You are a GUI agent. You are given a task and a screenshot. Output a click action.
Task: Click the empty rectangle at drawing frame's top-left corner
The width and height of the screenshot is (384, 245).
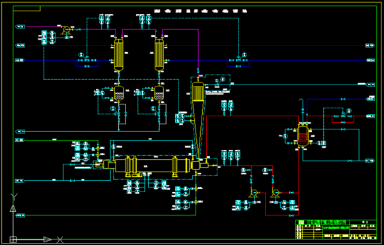tap(26, 9)
